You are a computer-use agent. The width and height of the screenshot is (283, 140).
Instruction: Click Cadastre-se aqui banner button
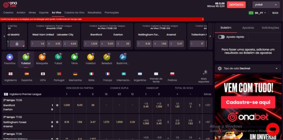click(248, 102)
